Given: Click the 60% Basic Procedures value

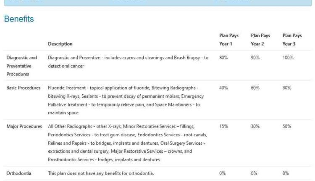Looking at the screenshot, I should [255, 88].
